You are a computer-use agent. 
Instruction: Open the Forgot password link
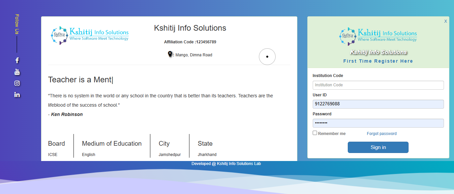pos(382,134)
